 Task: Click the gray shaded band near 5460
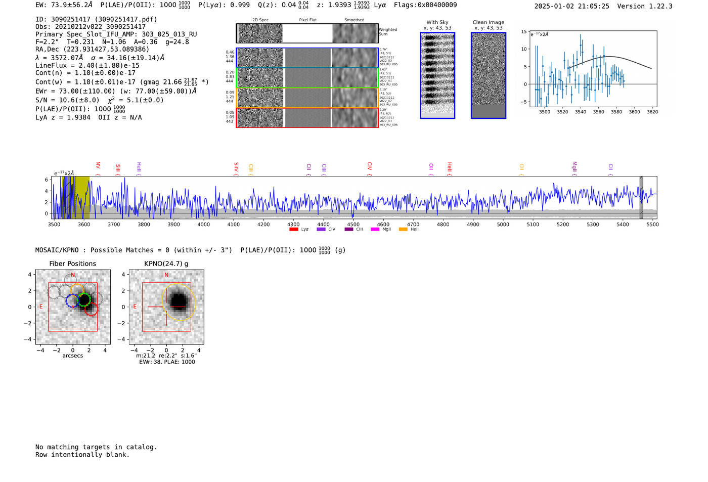[x=641, y=197]
